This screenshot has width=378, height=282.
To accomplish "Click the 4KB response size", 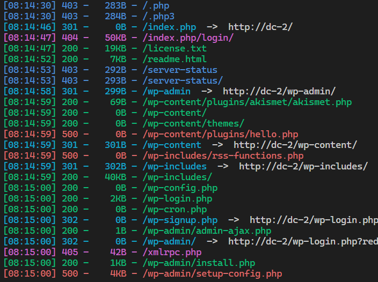I will [x=118, y=273].
